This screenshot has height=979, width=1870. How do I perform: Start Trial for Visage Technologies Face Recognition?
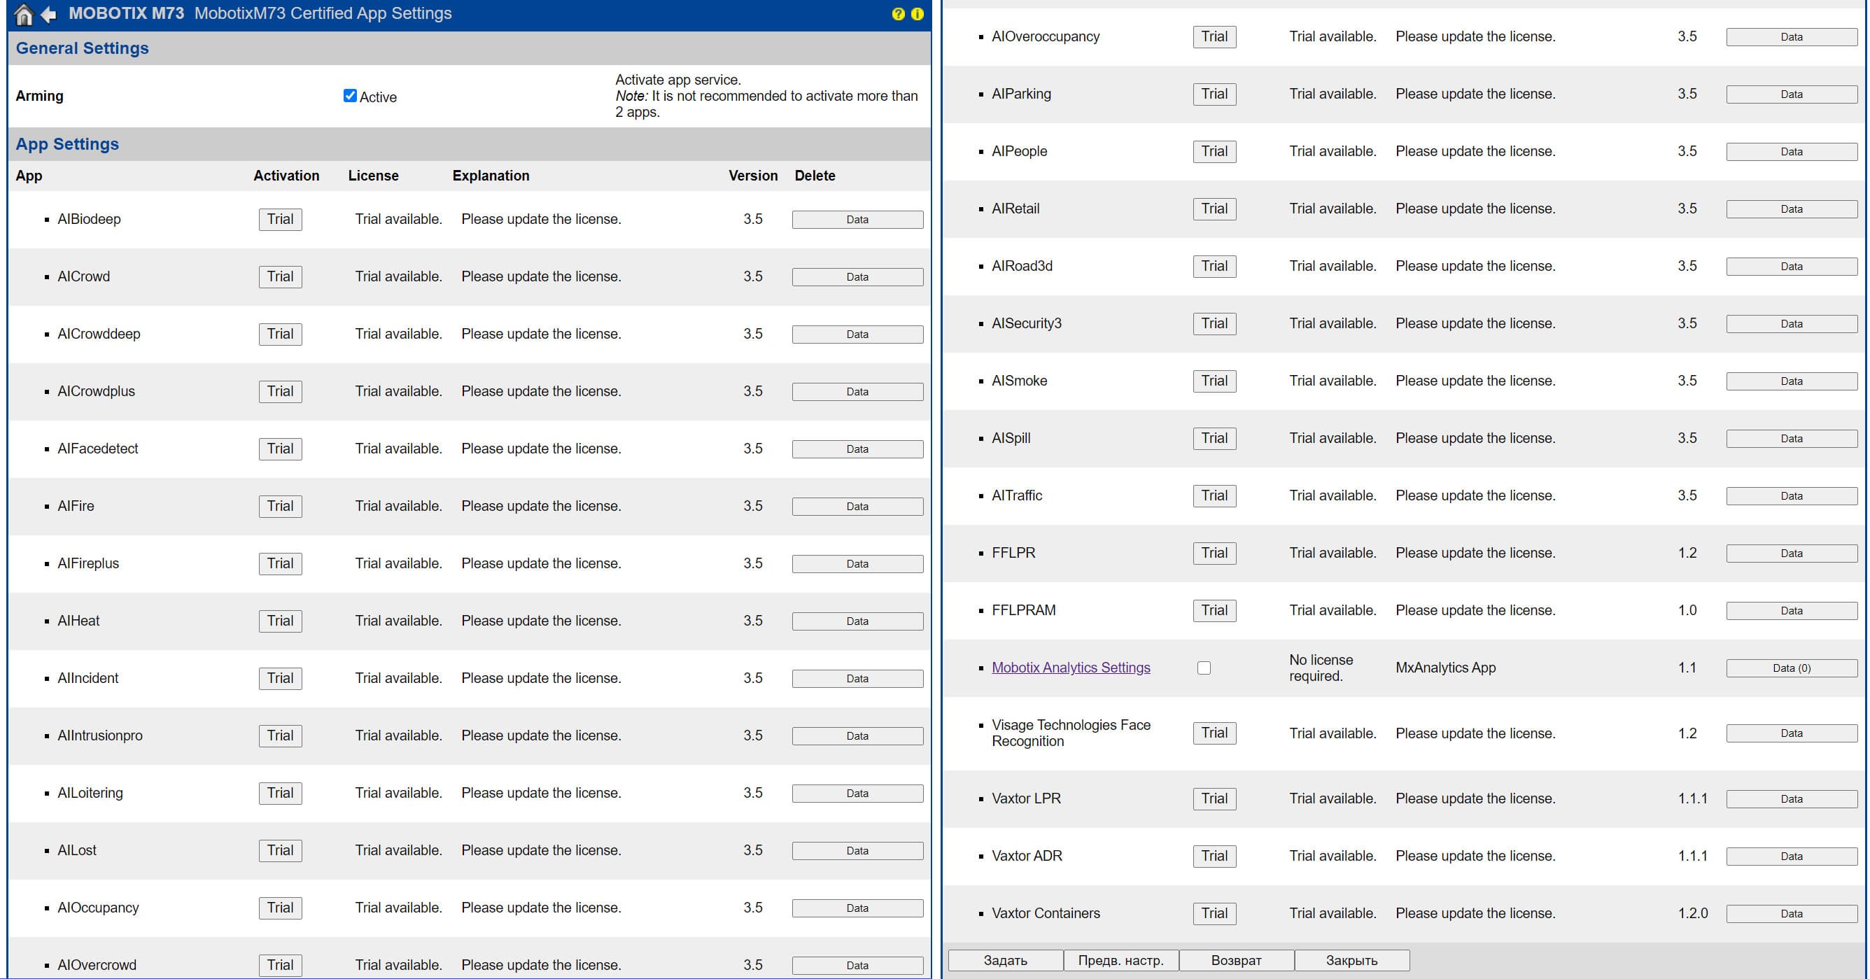click(x=1214, y=733)
